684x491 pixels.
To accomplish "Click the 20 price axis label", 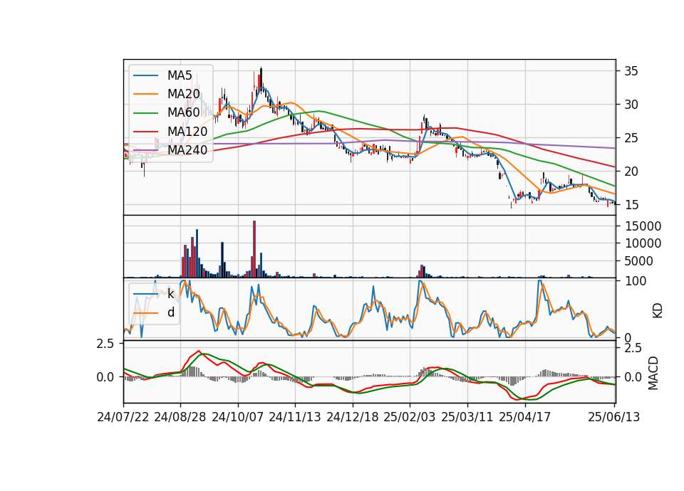I will (631, 171).
